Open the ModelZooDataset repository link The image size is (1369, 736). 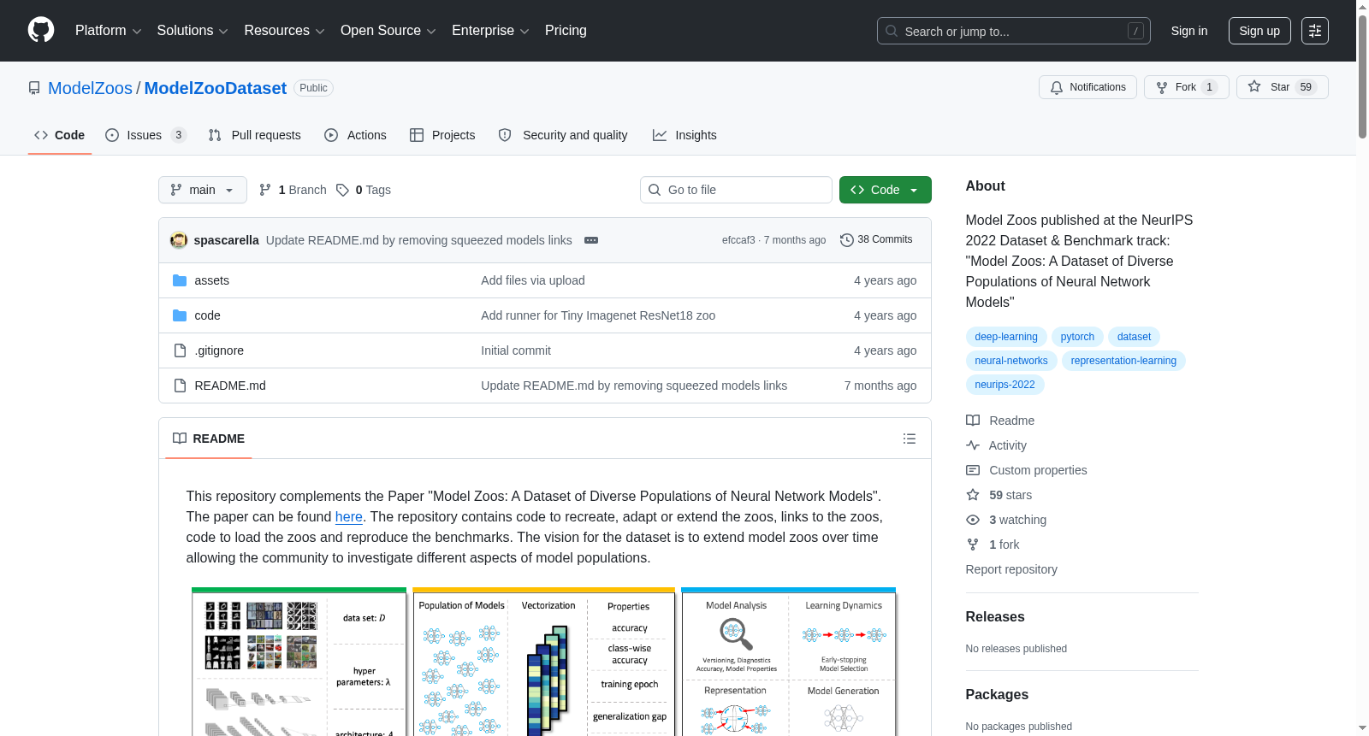(216, 88)
